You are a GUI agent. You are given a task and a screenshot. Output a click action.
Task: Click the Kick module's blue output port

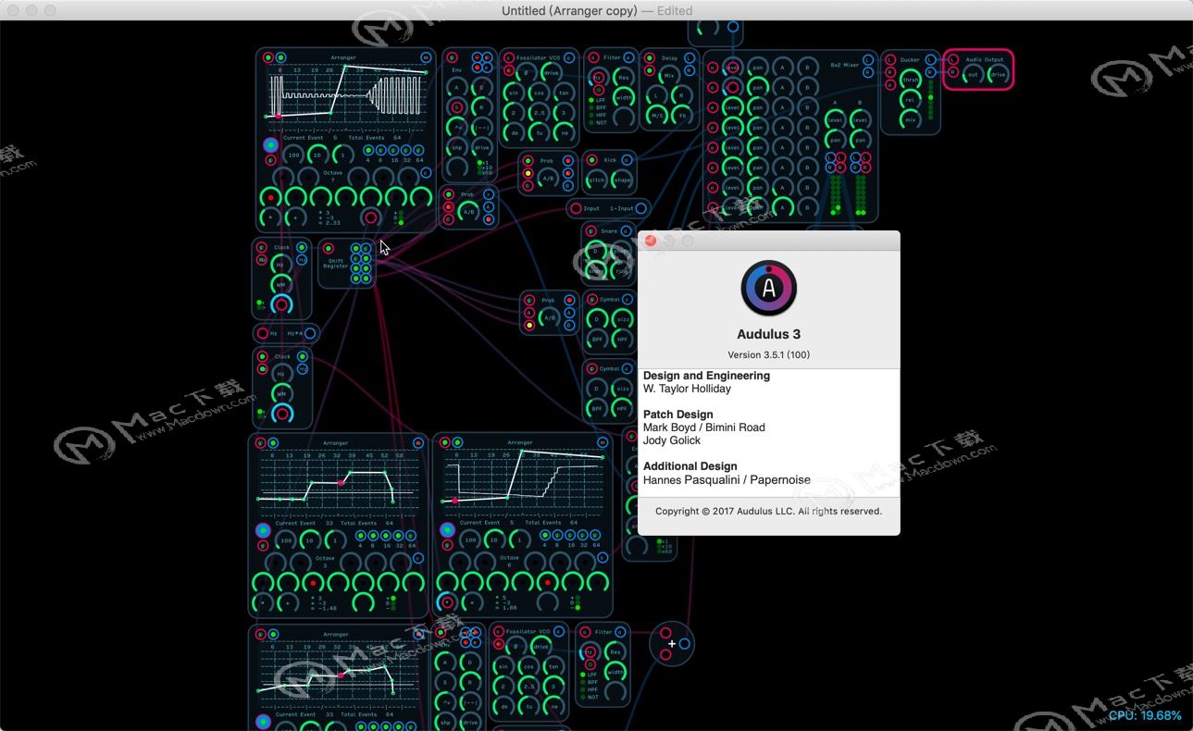628,160
